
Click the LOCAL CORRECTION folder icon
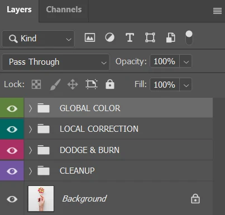tap(44, 129)
